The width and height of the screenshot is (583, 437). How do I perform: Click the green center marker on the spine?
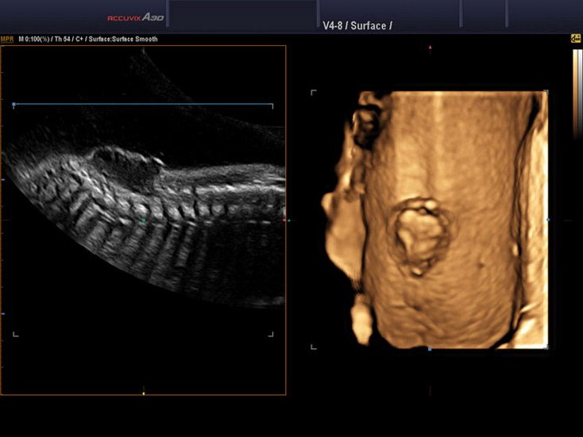click(143, 220)
